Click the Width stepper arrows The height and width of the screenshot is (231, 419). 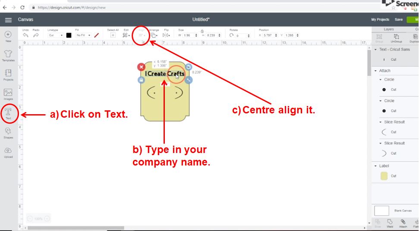coord(196,35)
